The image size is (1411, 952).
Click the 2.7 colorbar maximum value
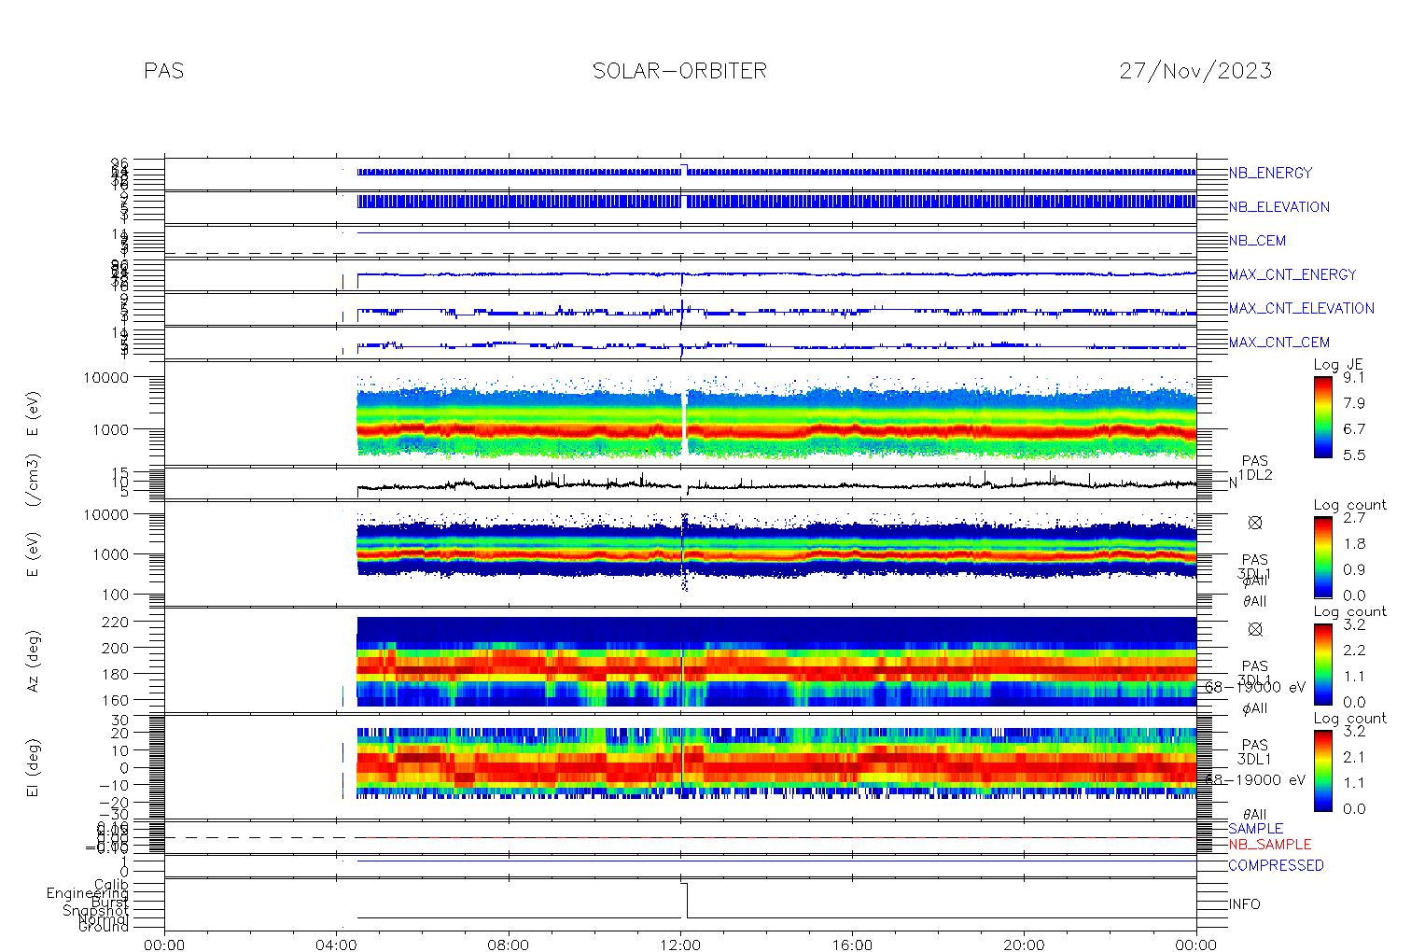[x=1353, y=517]
